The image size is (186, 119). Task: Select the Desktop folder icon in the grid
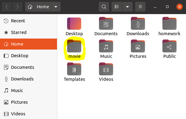tap(74, 24)
